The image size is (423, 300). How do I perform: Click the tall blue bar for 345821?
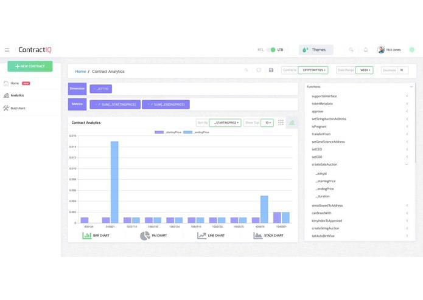click(x=114, y=182)
